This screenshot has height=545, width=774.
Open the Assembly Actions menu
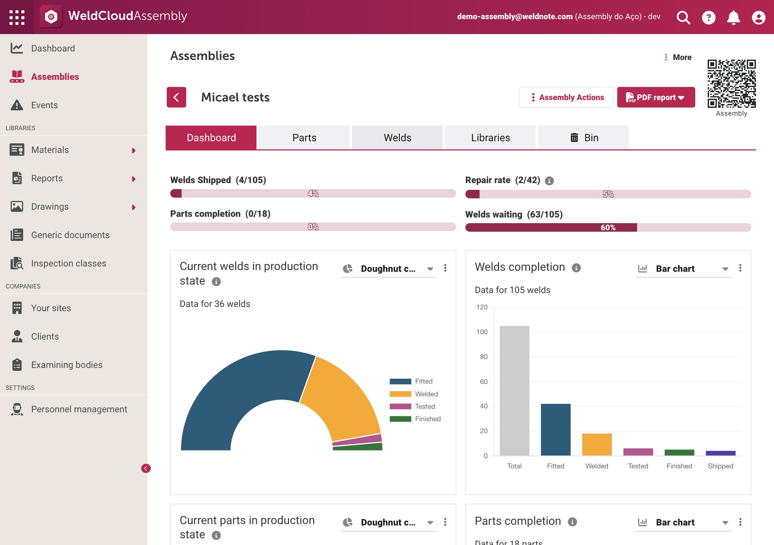pyautogui.click(x=566, y=97)
